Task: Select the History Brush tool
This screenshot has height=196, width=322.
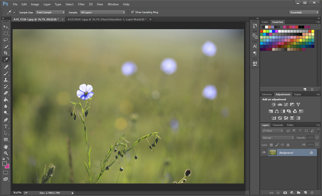Action: click(6, 86)
